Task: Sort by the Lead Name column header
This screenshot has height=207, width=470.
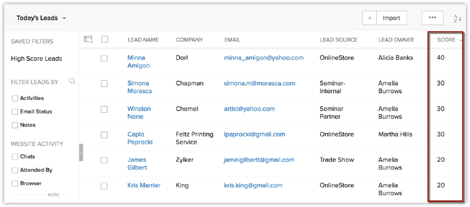Action: pos(143,40)
